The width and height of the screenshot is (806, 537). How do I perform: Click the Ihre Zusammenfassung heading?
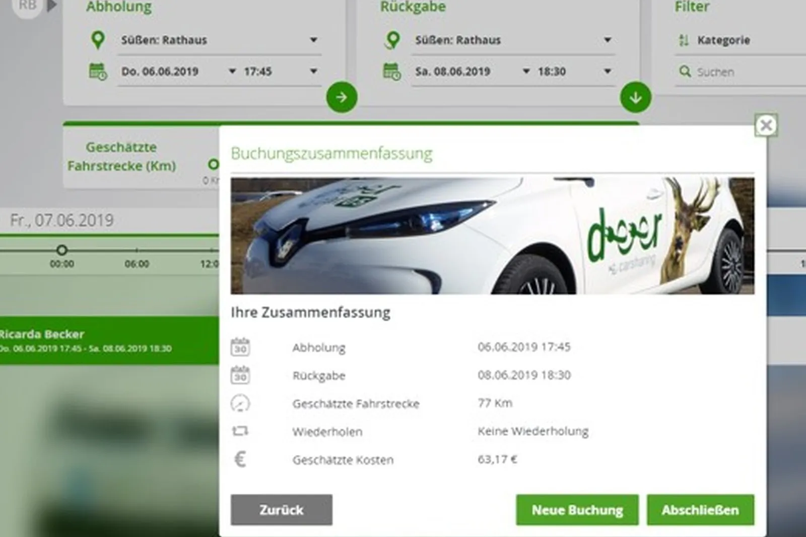(x=310, y=313)
